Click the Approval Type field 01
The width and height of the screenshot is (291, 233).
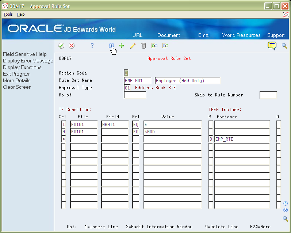(127, 88)
